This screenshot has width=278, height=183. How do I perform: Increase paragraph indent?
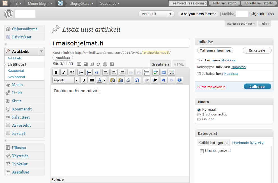point(154,80)
